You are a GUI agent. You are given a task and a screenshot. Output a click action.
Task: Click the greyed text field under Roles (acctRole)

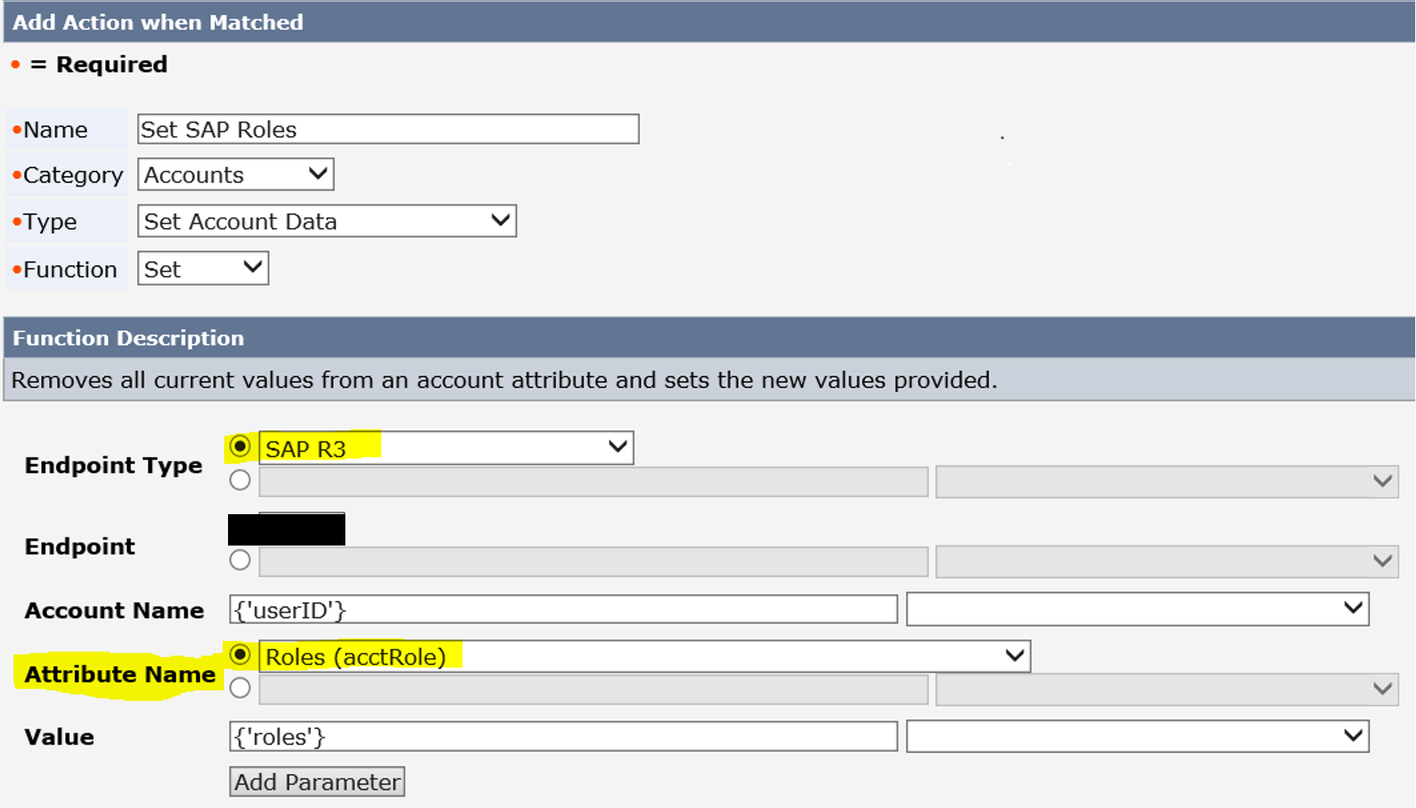593,689
